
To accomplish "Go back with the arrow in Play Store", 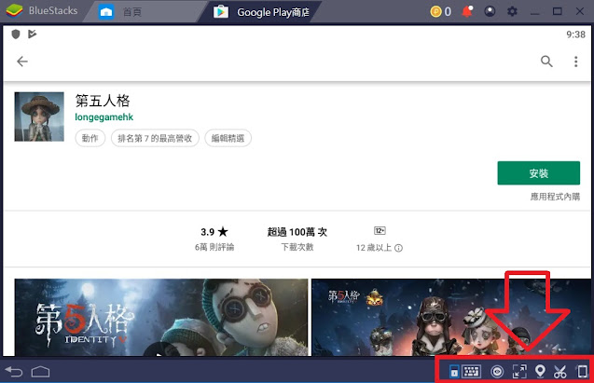I will (22, 62).
